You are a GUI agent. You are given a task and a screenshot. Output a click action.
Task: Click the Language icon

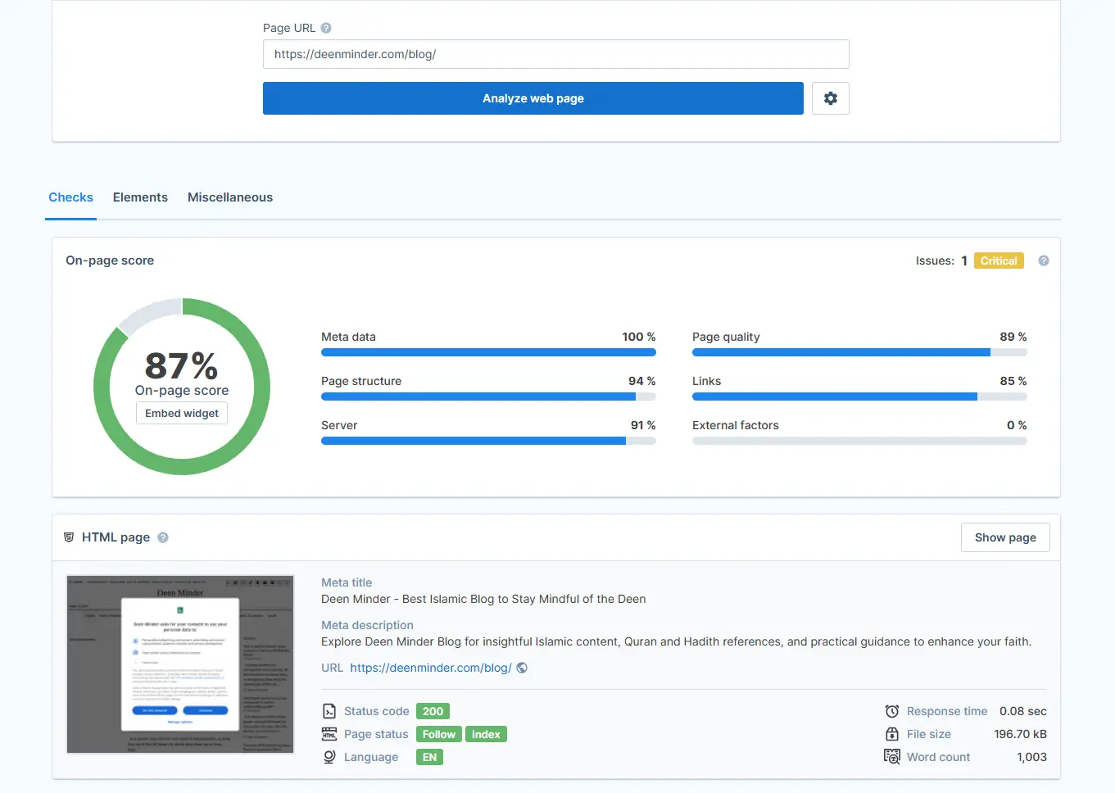coord(329,757)
